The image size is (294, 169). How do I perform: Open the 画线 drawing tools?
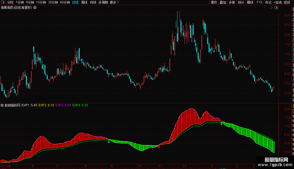tap(250, 2)
